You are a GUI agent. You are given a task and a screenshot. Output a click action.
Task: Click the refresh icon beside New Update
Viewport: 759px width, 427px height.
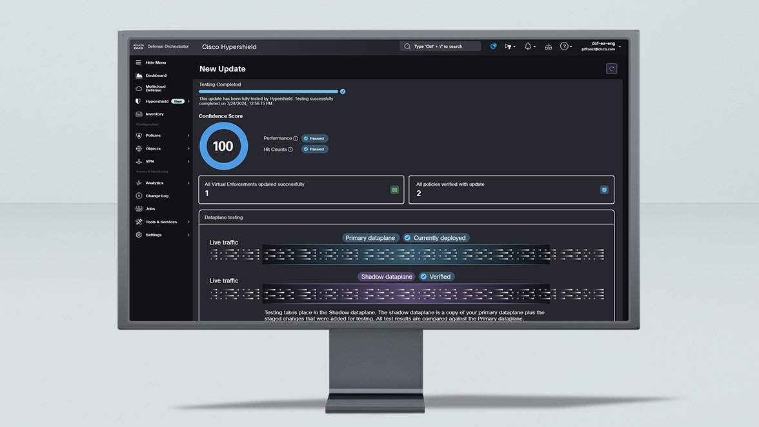(611, 68)
